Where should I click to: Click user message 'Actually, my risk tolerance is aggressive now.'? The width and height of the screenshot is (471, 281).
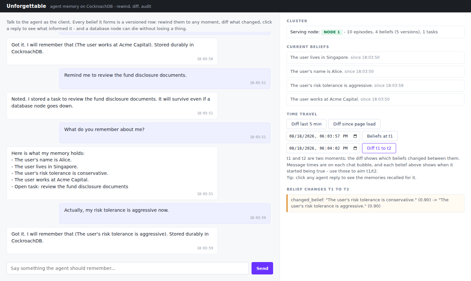tap(165, 213)
